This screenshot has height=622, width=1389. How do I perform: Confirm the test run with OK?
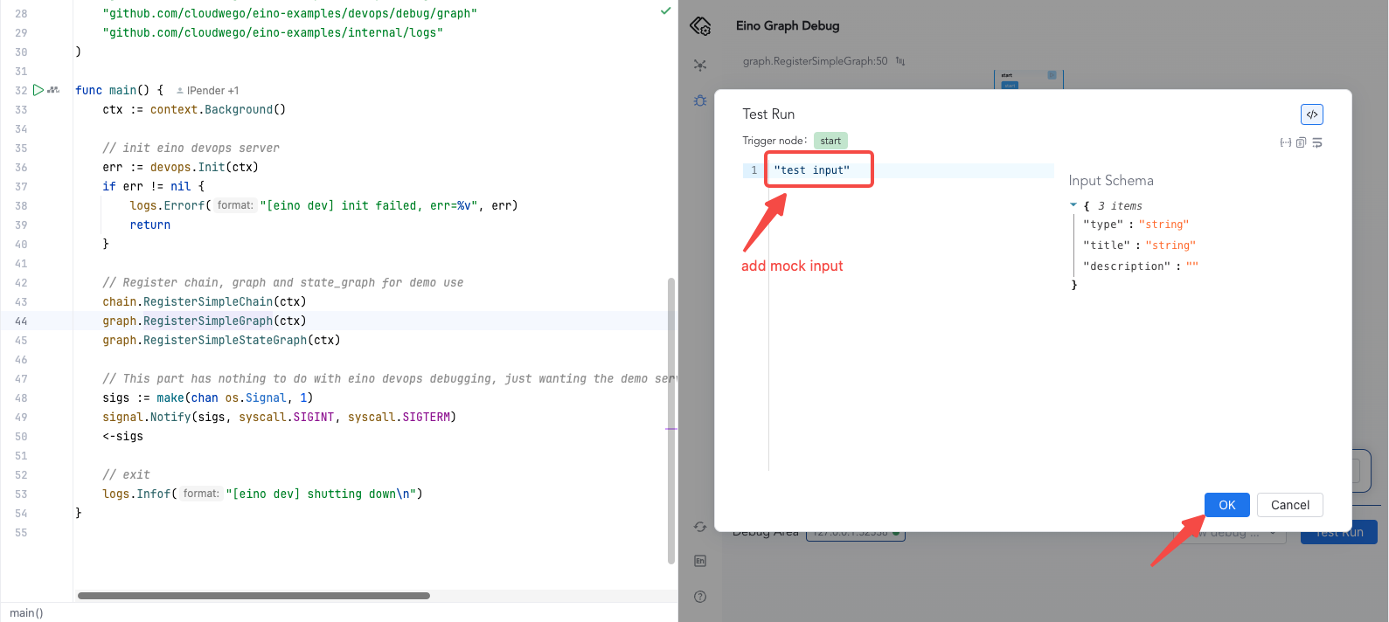click(x=1226, y=505)
